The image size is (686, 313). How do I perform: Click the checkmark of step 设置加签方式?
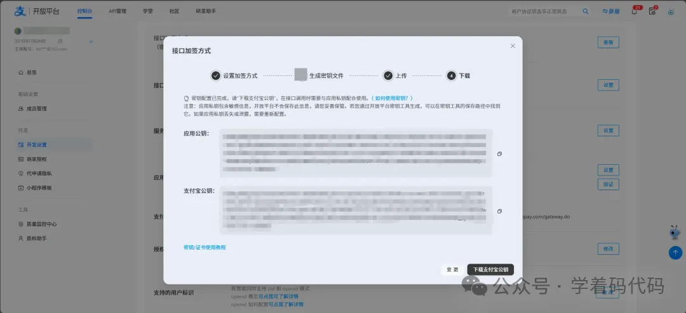pos(215,75)
